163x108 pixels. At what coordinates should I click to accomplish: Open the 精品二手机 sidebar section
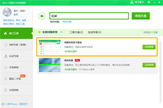point(16,79)
